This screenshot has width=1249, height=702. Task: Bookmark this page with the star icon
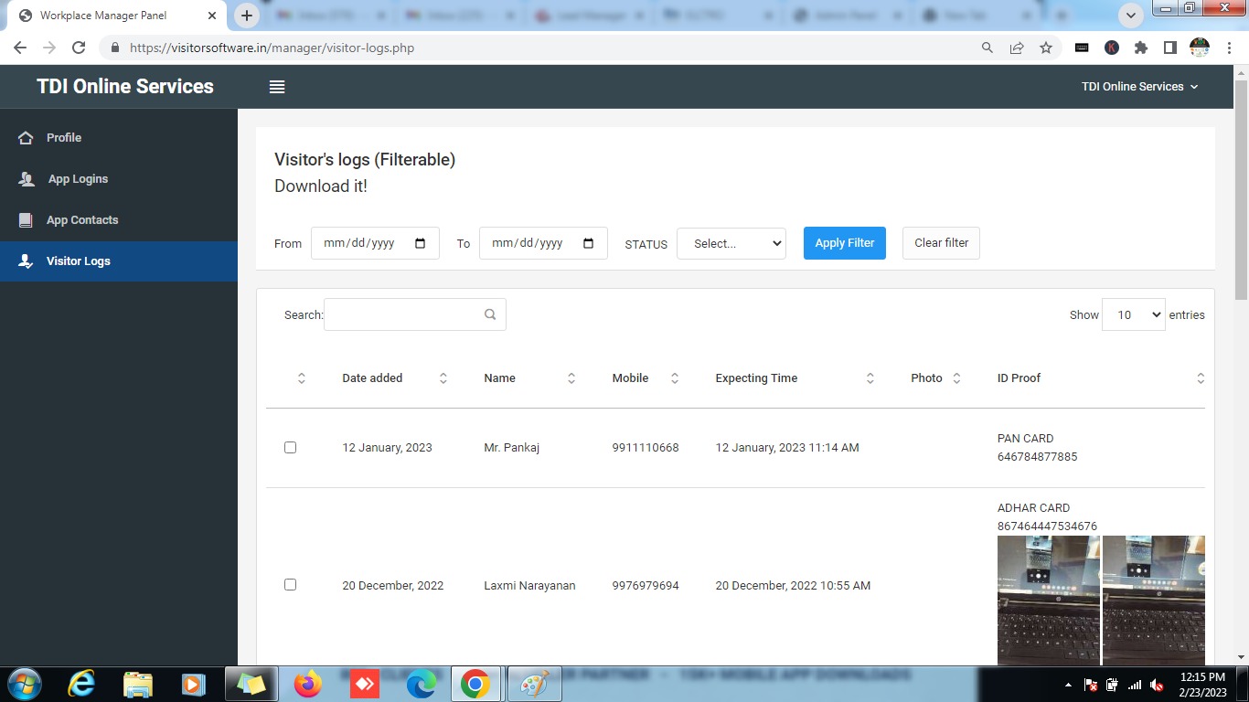coord(1046,48)
